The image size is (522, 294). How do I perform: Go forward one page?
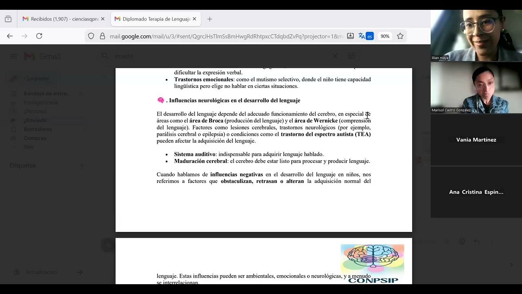tap(24, 36)
